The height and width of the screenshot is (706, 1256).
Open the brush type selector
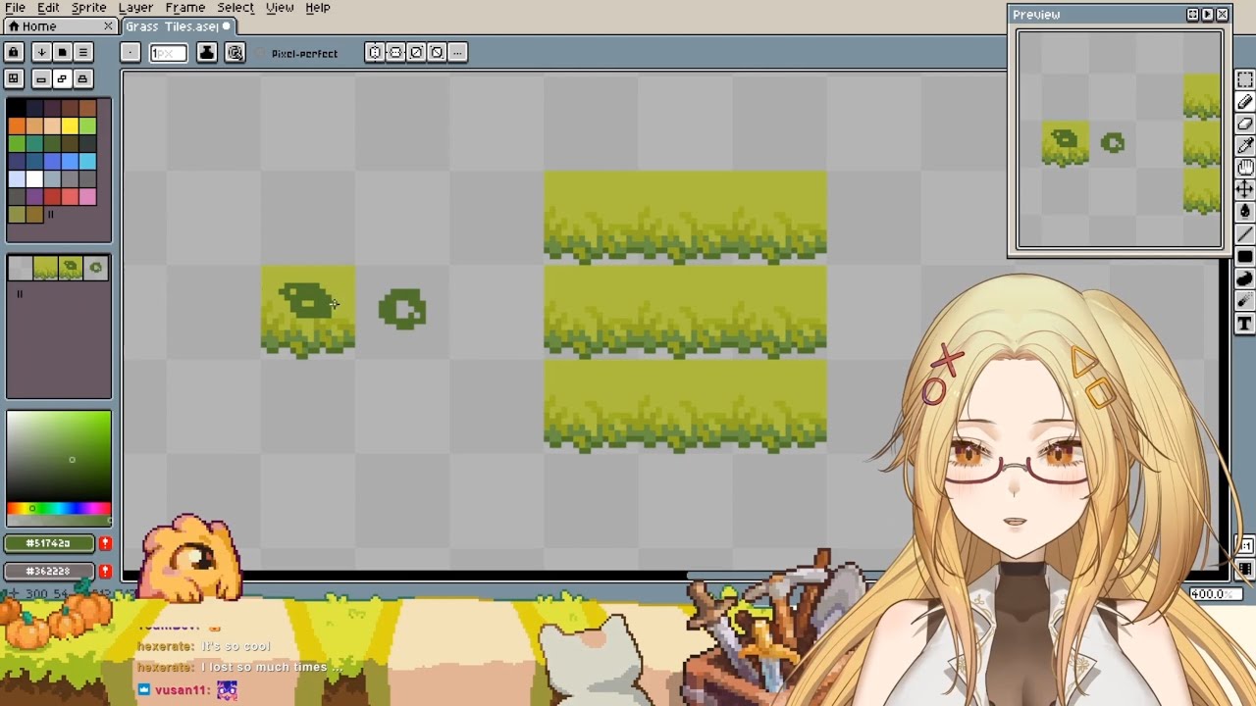pos(131,52)
